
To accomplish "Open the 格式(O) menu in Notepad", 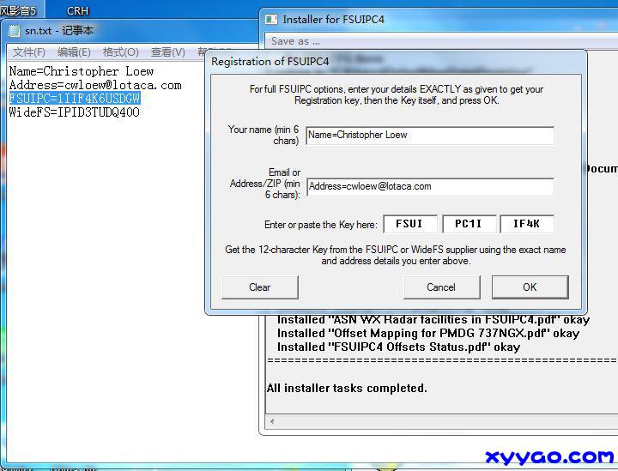I will tap(120, 52).
